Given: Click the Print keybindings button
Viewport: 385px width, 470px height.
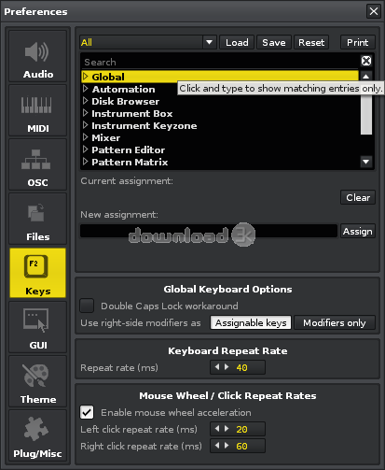Looking at the screenshot, I should (358, 42).
